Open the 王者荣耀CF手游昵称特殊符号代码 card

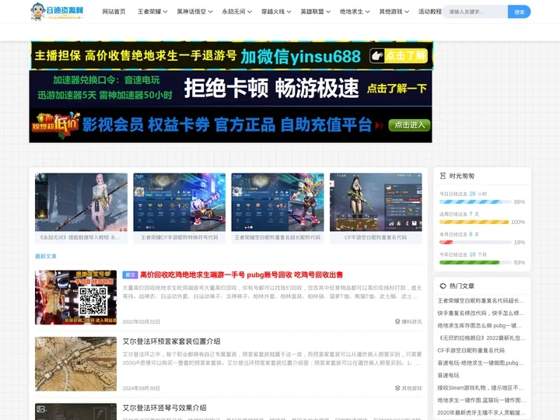point(180,208)
